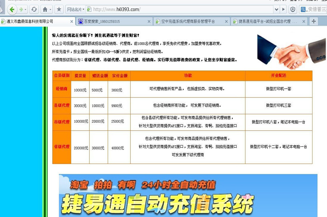
Task: Click the 功能 column header
Action: [x=188, y=76]
